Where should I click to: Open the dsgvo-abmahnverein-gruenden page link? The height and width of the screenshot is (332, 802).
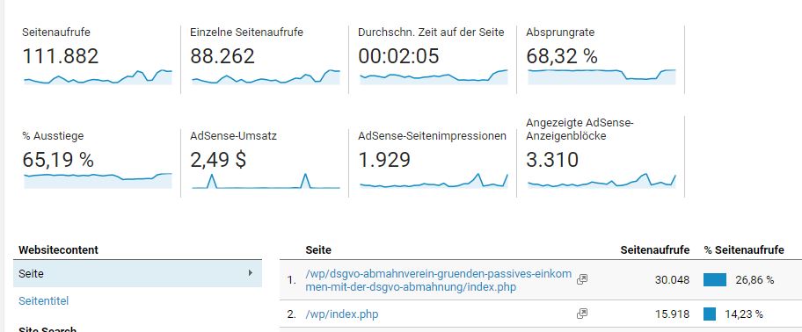[438, 280]
